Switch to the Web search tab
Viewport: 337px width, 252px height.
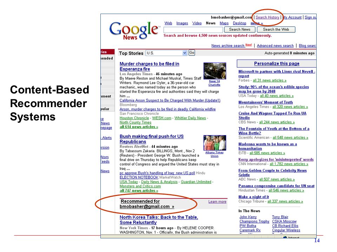point(168,23)
